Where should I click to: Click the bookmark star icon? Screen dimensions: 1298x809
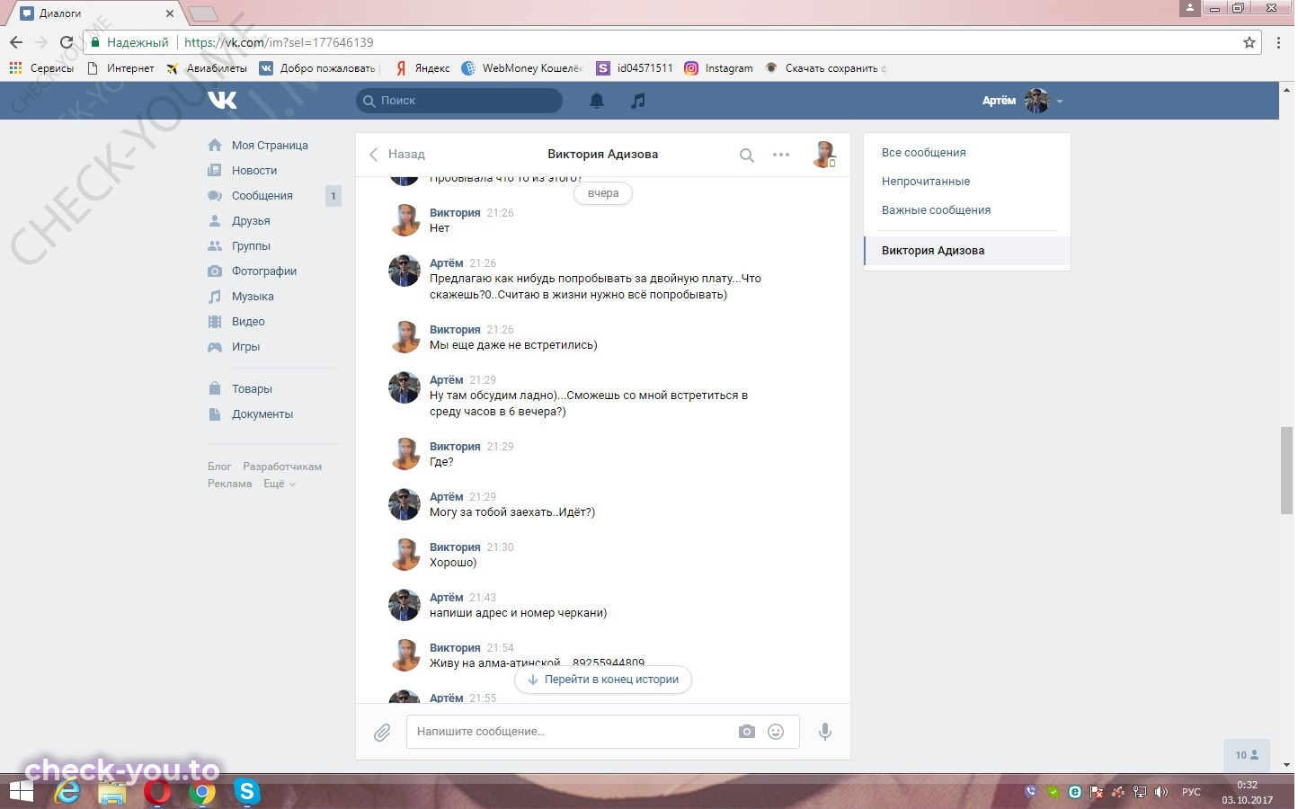click(x=1249, y=42)
